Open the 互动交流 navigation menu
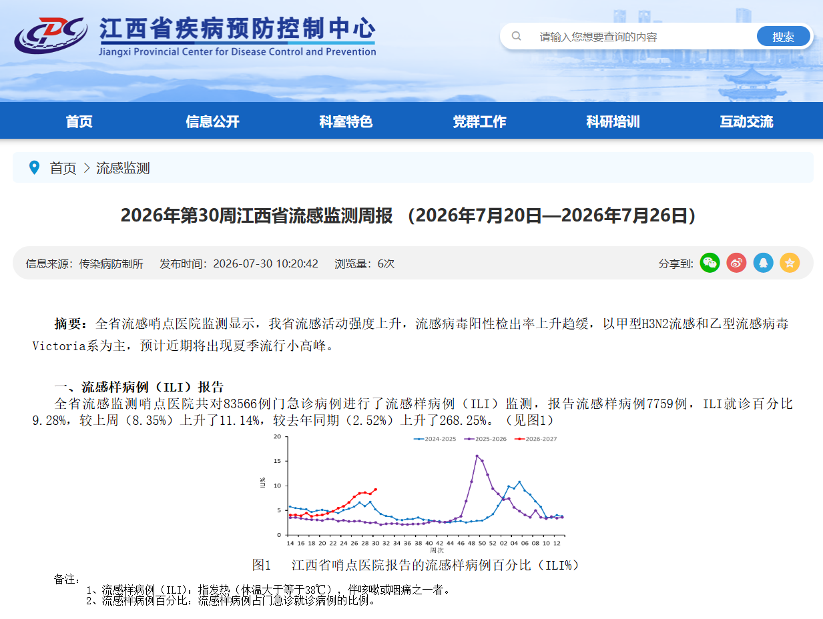Image resolution: width=823 pixels, height=619 pixels. tap(746, 121)
